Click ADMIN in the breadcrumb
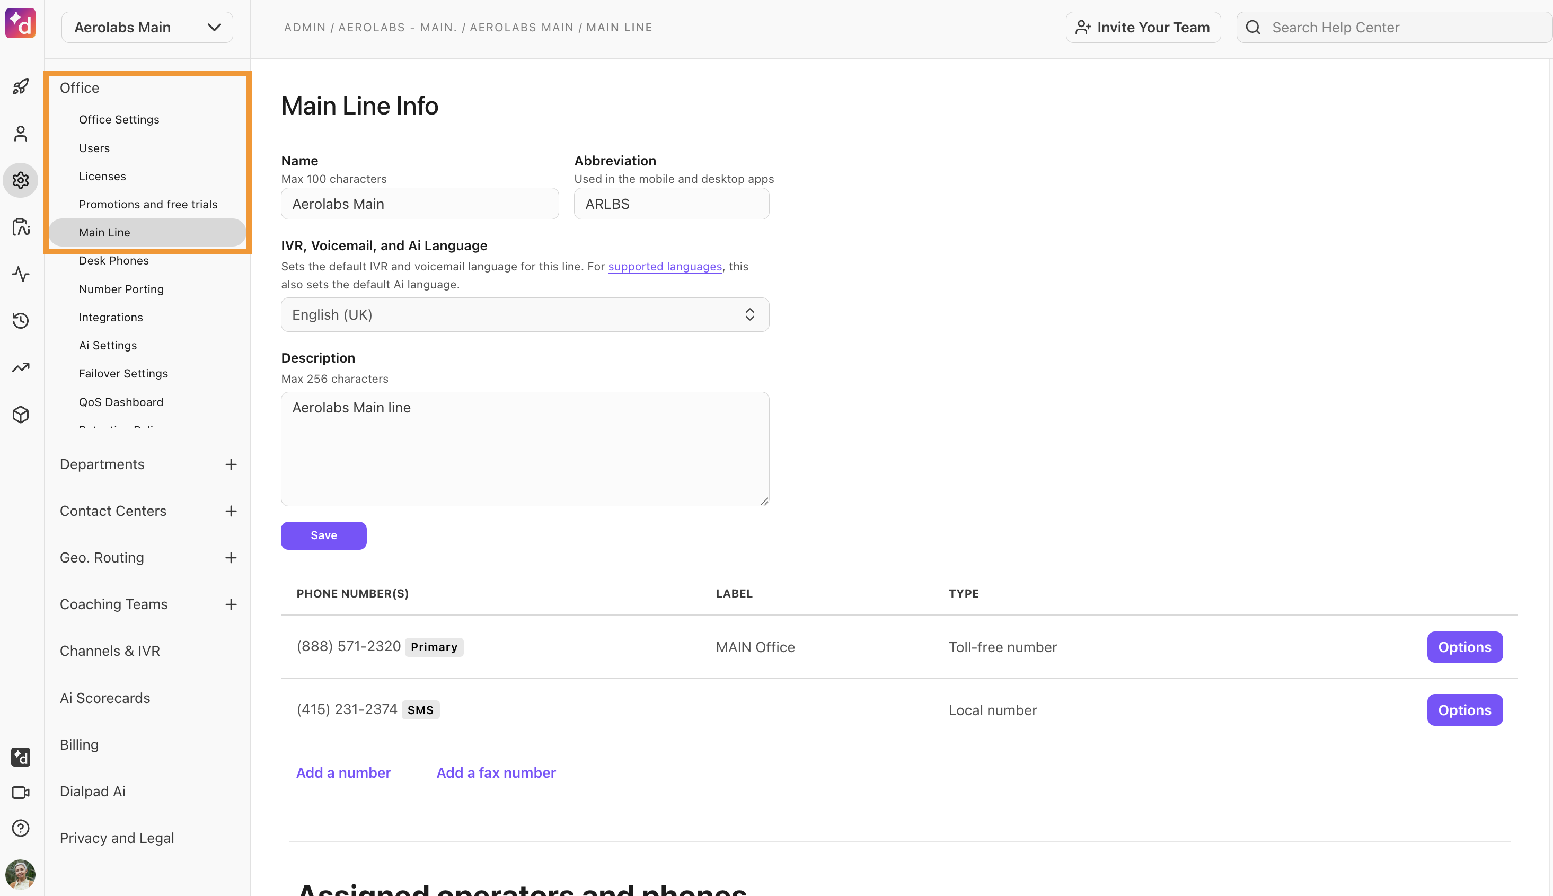The width and height of the screenshot is (1553, 896). coord(305,28)
